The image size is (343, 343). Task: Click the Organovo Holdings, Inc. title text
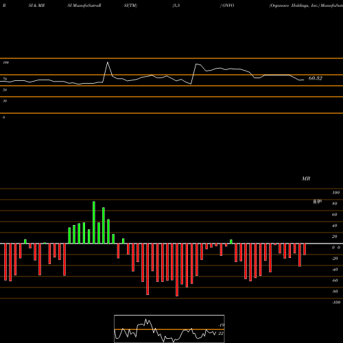click(x=294, y=5)
